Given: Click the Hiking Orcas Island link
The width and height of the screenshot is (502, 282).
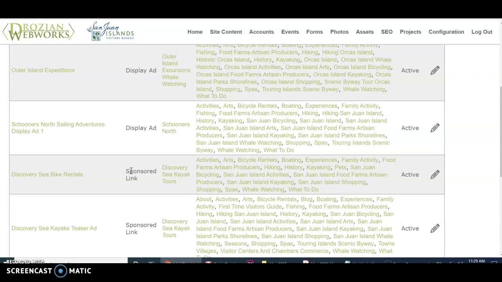Looking at the screenshot, I should [x=347, y=52].
